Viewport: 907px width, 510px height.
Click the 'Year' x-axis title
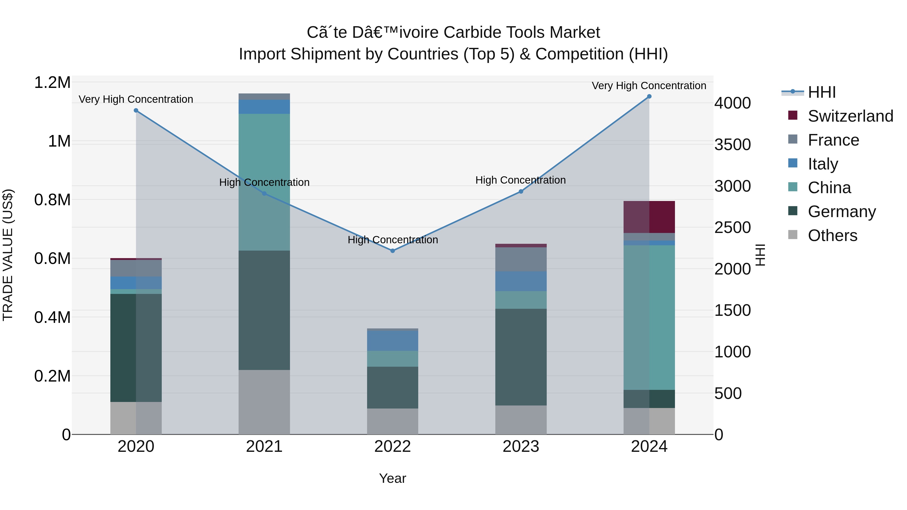(393, 478)
